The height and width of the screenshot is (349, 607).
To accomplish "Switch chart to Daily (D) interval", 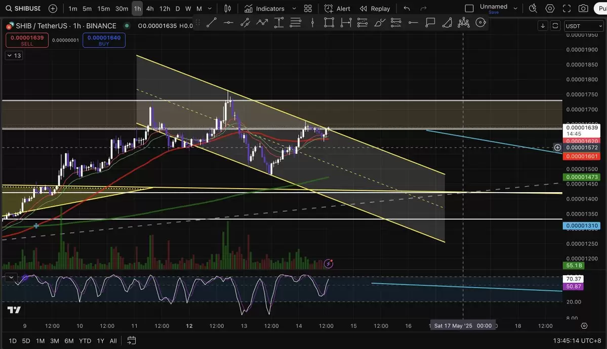I will pyautogui.click(x=178, y=9).
